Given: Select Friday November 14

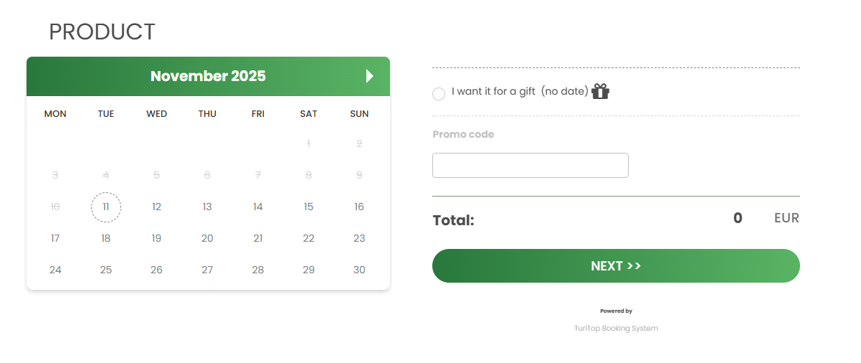Looking at the screenshot, I should (x=258, y=207).
